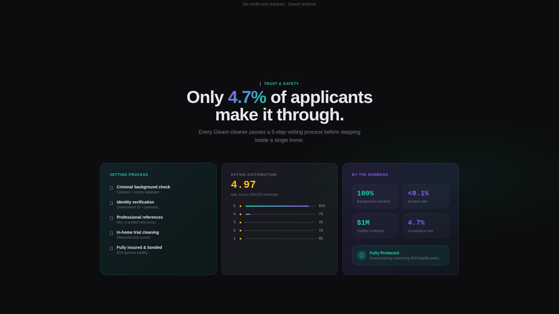
Task: Check the Identity verification step
Action: tap(111, 203)
